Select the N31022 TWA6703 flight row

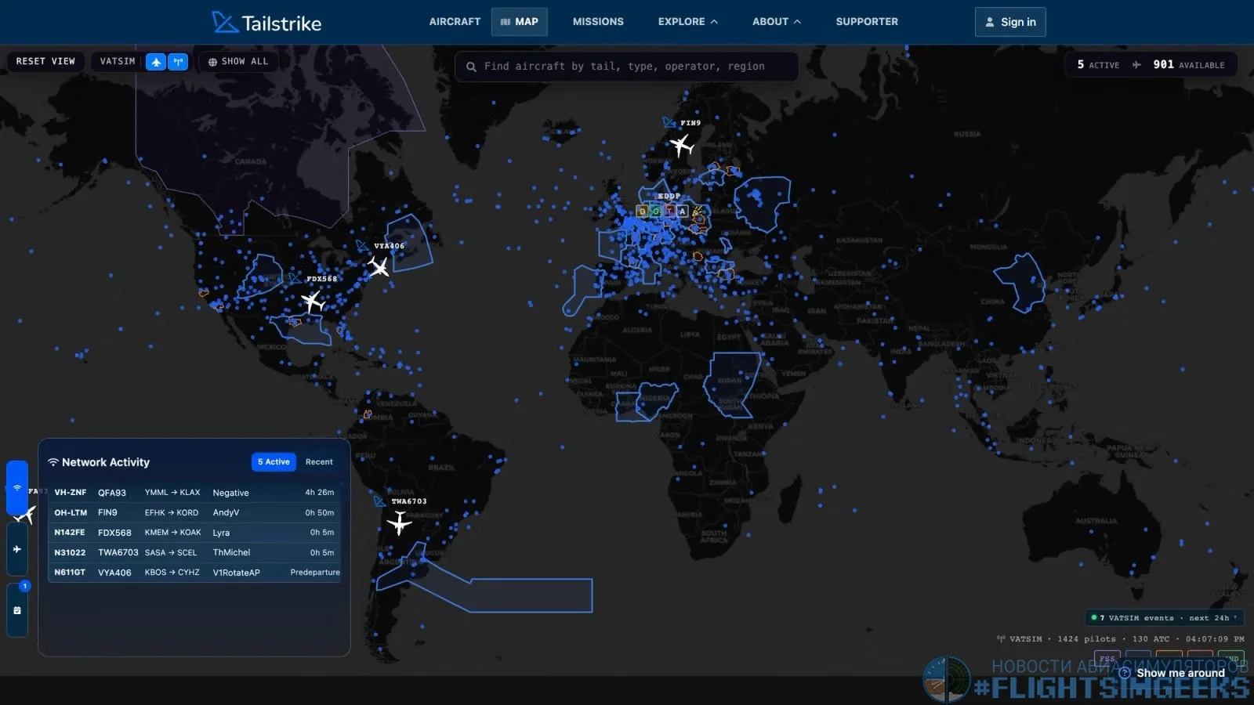point(194,552)
